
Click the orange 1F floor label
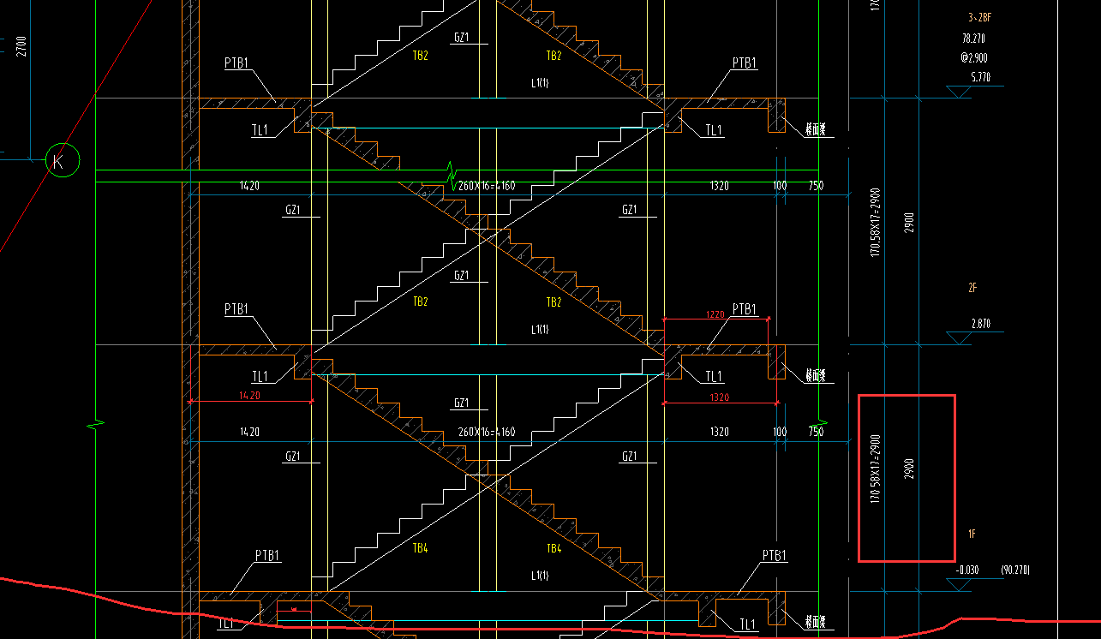(972, 534)
